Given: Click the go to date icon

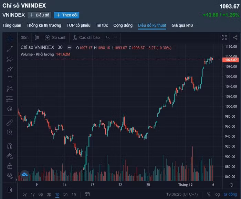Looking at the screenshot, I should point(87,194).
